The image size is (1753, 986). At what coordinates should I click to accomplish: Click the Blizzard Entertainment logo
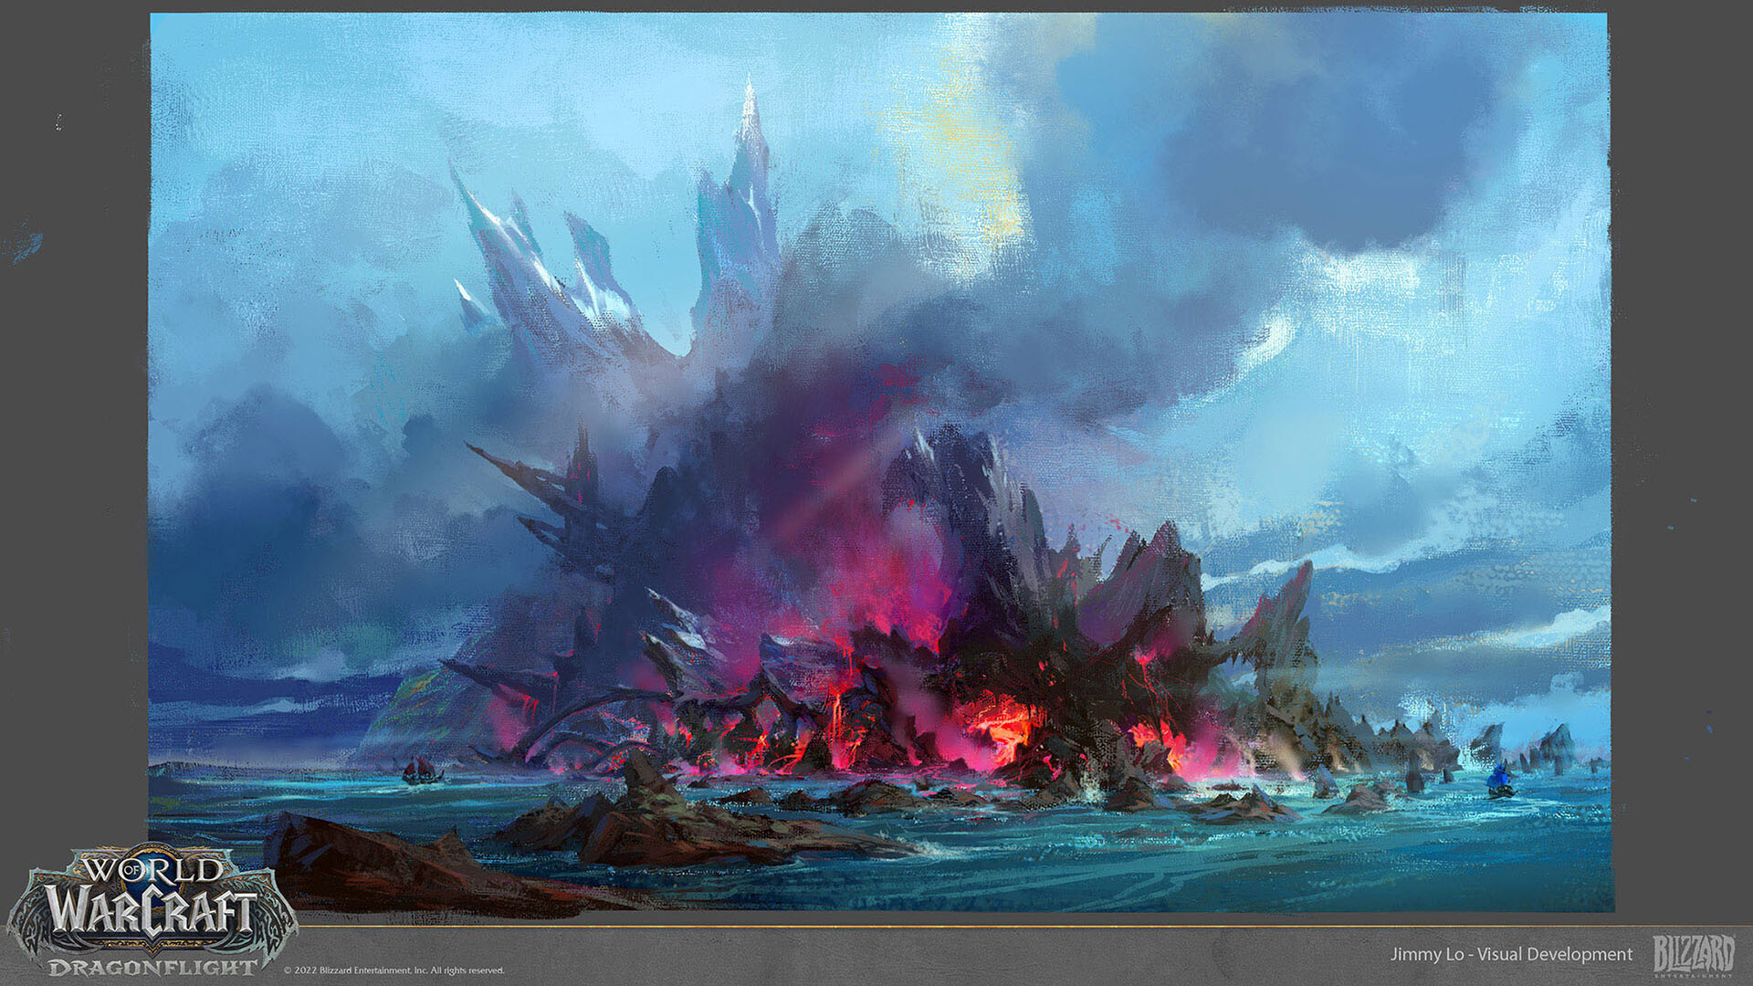1694,955
